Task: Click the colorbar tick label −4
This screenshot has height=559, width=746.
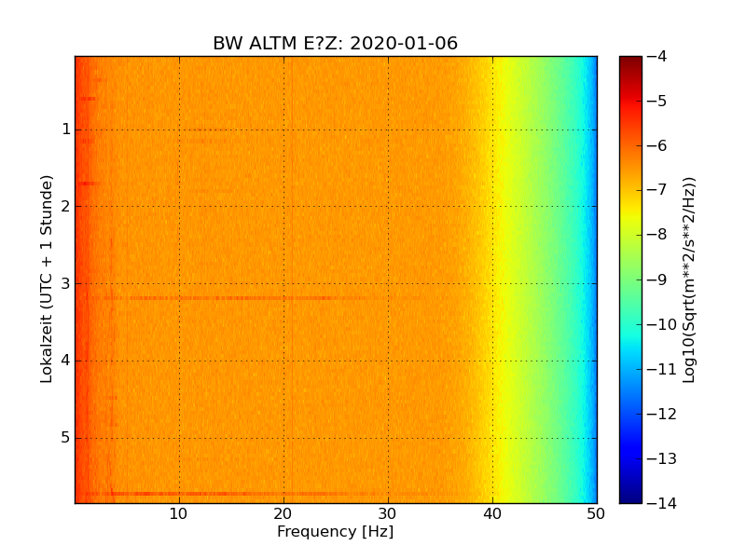Action: pos(657,57)
